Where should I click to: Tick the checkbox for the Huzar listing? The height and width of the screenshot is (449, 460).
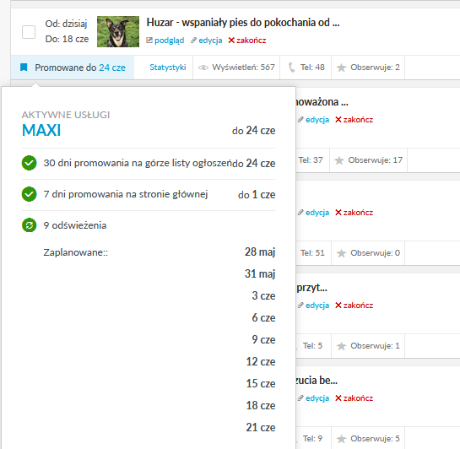tap(29, 32)
